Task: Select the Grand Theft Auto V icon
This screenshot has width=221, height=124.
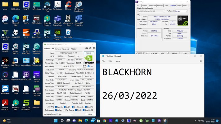Action: click(x=5, y=35)
